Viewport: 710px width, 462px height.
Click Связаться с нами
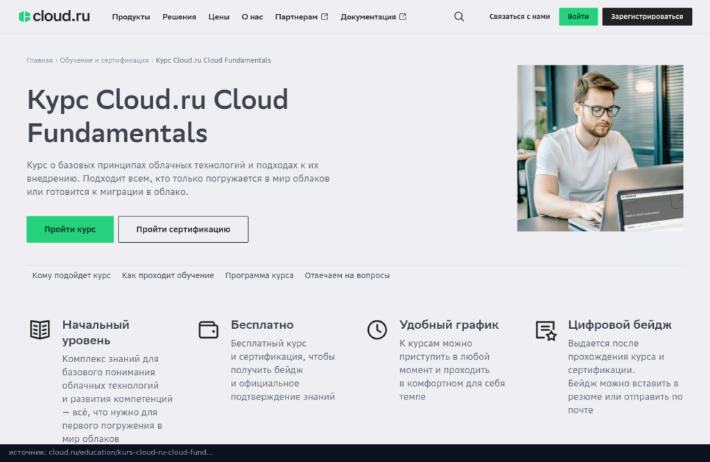[x=519, y=17]
